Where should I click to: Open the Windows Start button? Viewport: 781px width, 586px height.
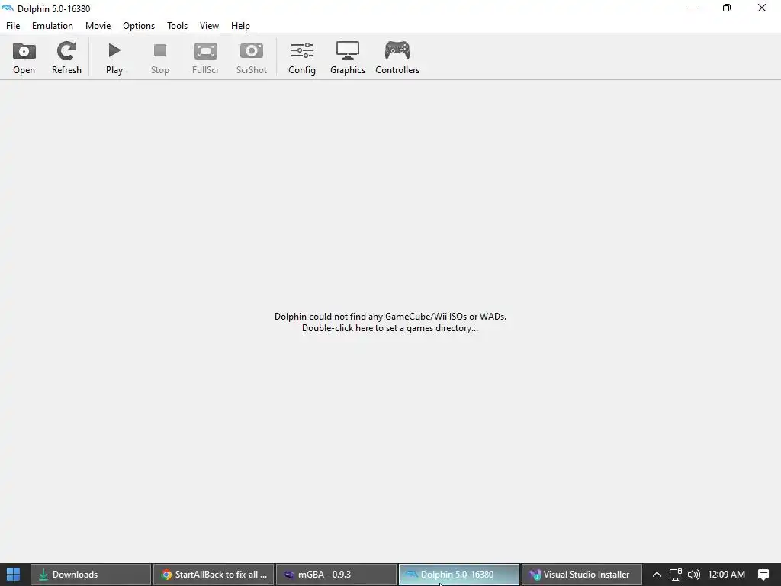click(14, 574)
